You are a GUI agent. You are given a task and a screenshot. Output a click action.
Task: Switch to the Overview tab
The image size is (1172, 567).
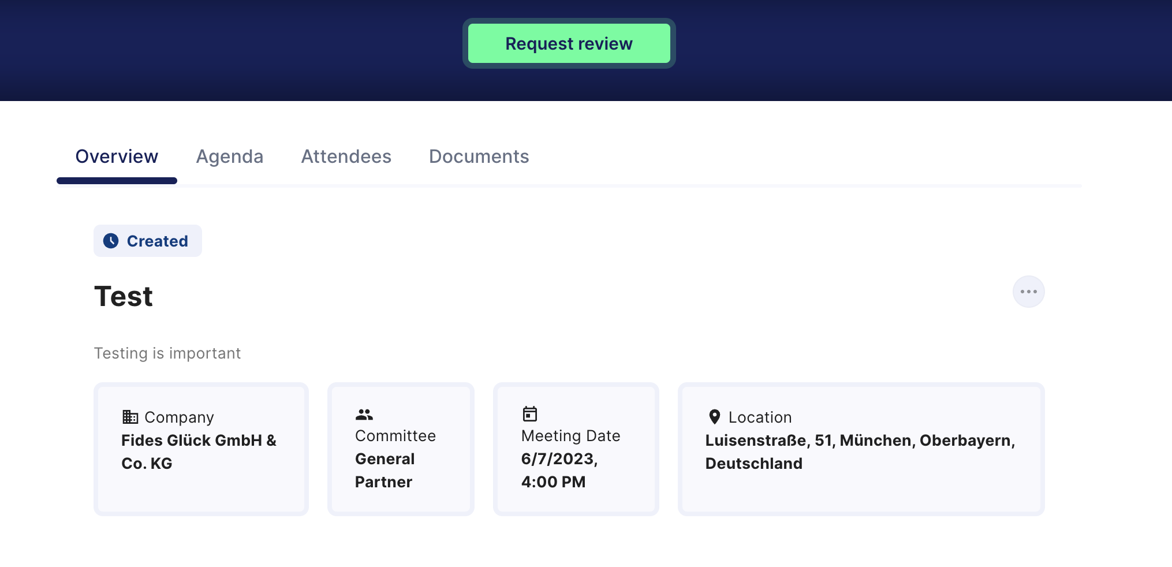(117, 156)
